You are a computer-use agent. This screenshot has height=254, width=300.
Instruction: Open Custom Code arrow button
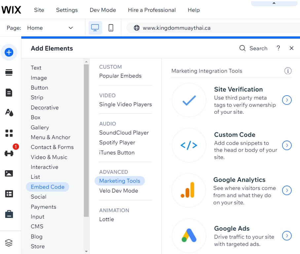click(x=287, y=146)
